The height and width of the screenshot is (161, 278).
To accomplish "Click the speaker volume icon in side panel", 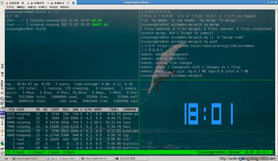I will [x=2, y=108].
